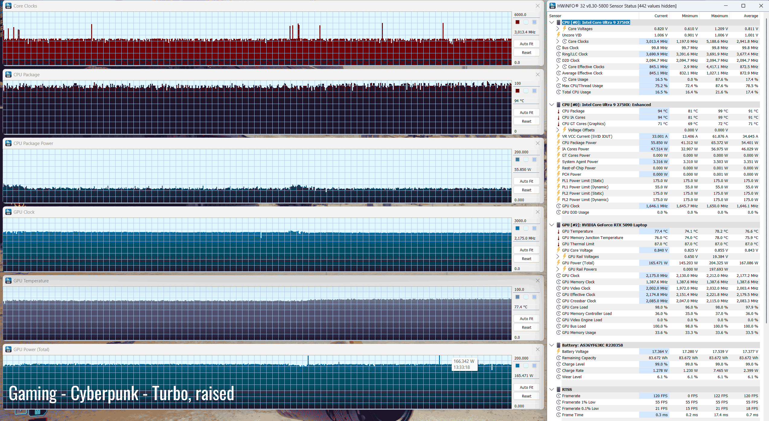Screen dimensions: 769x421
Task: Collapse the RTSS sensor group
Action: coord(552,389)
